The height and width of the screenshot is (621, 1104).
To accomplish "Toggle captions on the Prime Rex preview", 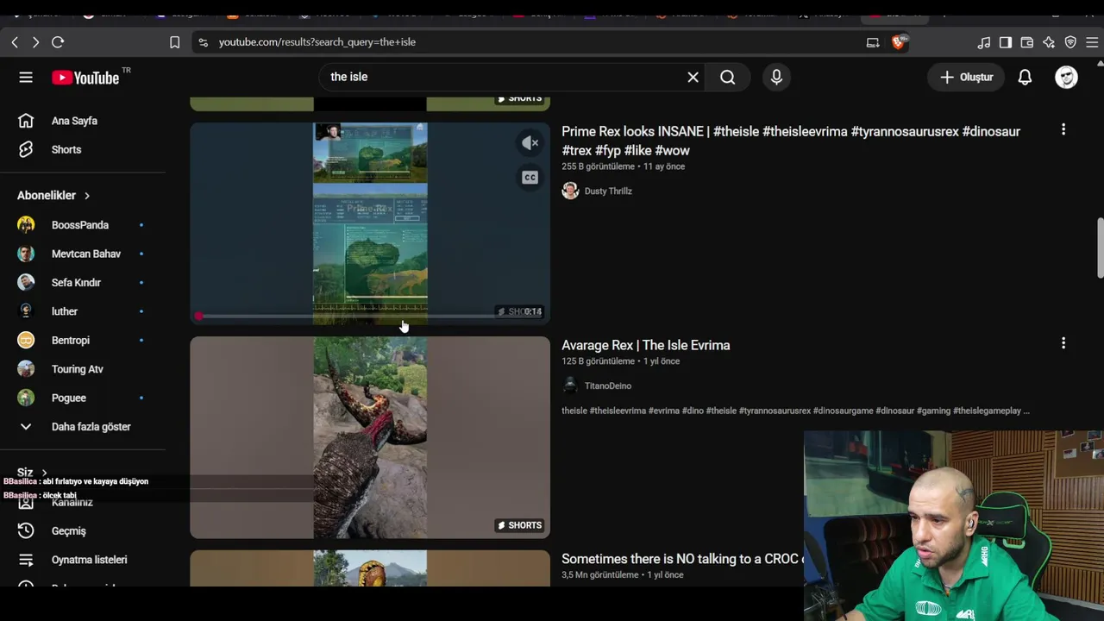I will [530, 178].
